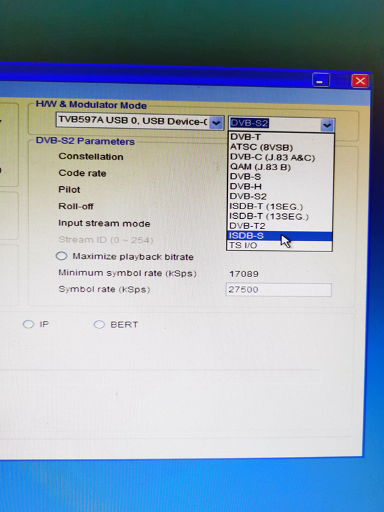Choose TS I/O mode
This screenshot has height=512, width=384.
tap(280, 245)
